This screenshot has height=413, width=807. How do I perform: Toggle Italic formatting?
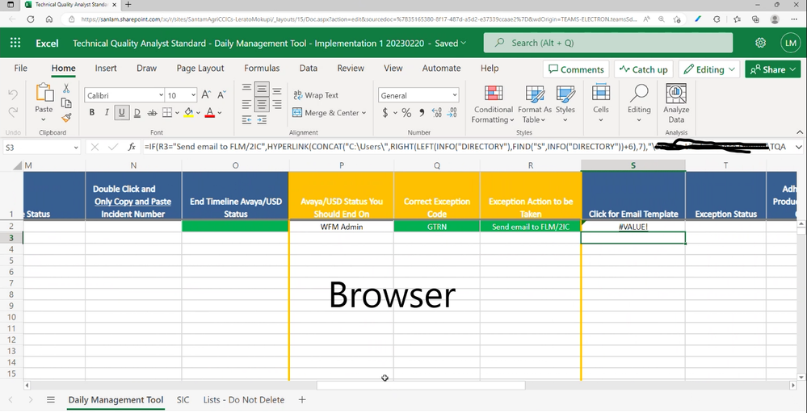(107, 112)
